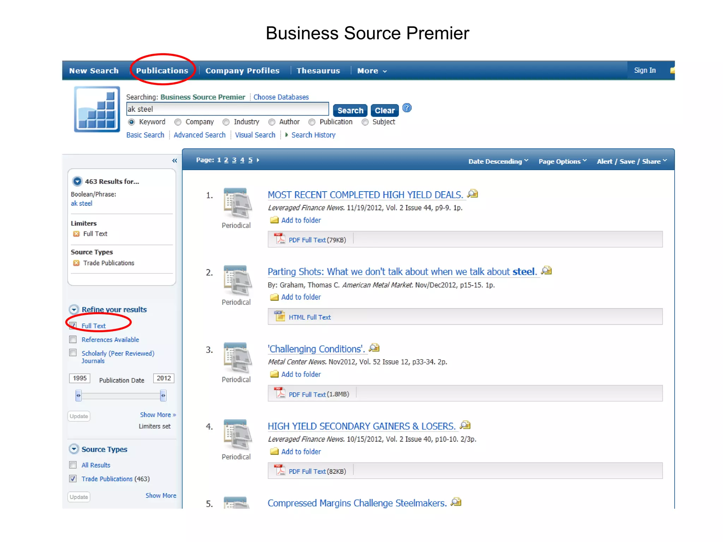Open the Publications tab
This screenshot has height=542, width=723.
162,71
